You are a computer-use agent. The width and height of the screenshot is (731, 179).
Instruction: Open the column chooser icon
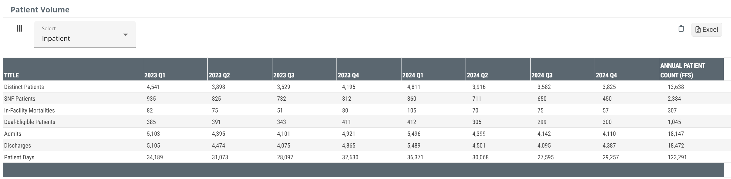pyautogui.click(x=19, y=28)
